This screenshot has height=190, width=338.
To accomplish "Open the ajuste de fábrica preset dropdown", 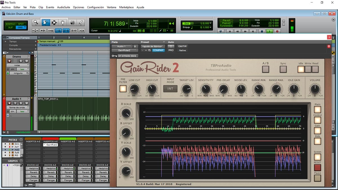I will 153,46.
